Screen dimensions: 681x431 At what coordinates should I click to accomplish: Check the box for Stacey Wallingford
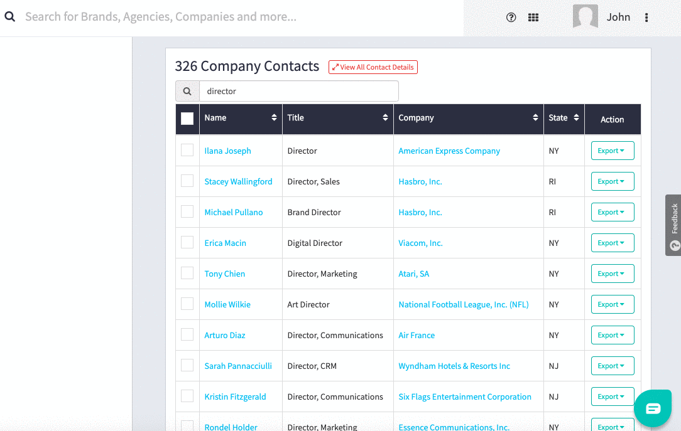click(x=187, y=181)
